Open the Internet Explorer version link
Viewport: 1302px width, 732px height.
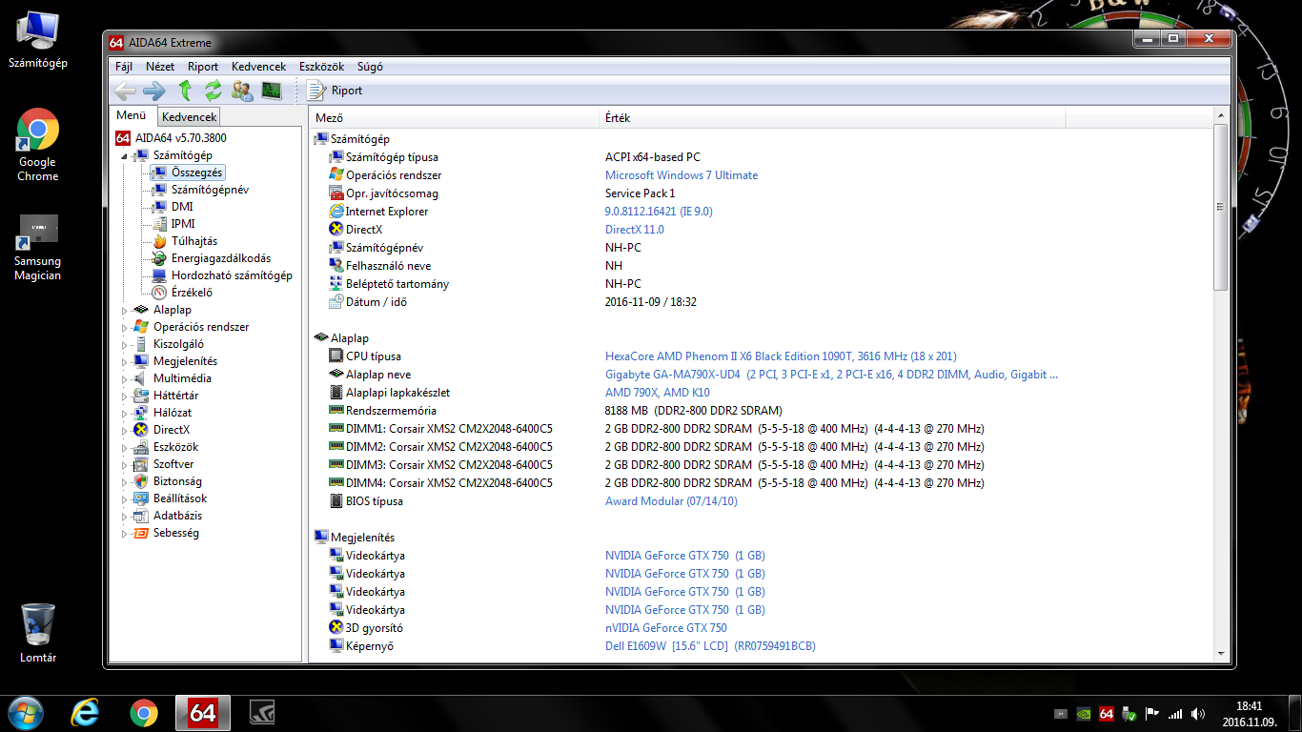click(x=659, y=212)
